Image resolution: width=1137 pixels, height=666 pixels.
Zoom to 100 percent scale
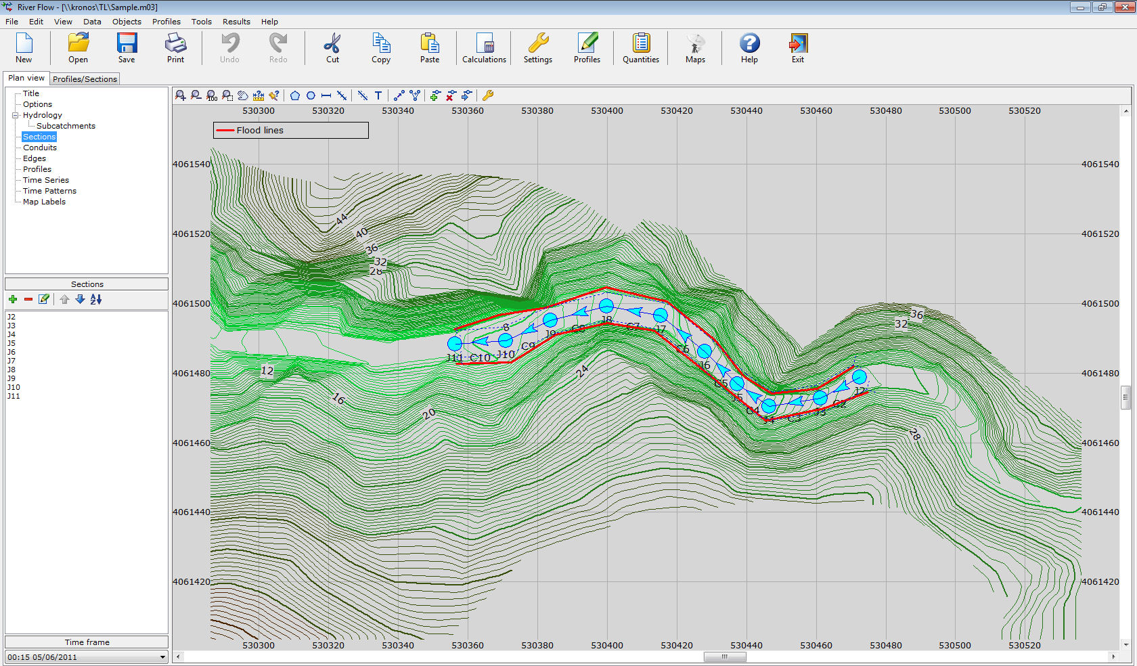[x=212, y=95]
